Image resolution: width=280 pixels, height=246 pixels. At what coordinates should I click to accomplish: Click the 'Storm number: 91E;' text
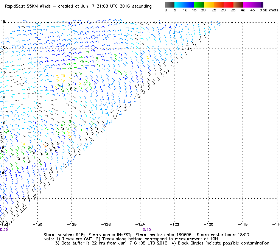point(64,235)
